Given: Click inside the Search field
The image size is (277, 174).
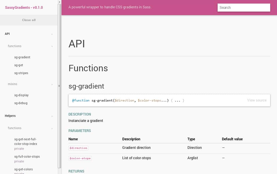Looking at the screenshot, I should coord(244,7).
